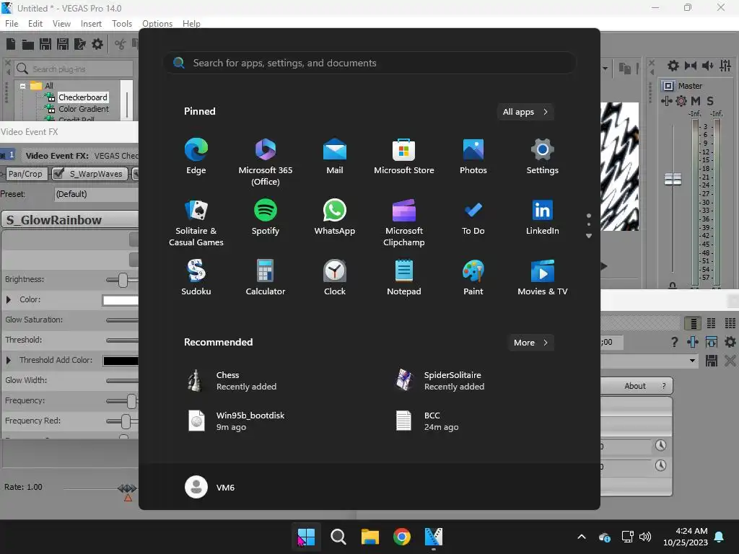Select Color Gradient plug-in
The width and height of the screenshot is (739, 554).
pos(84,109)
